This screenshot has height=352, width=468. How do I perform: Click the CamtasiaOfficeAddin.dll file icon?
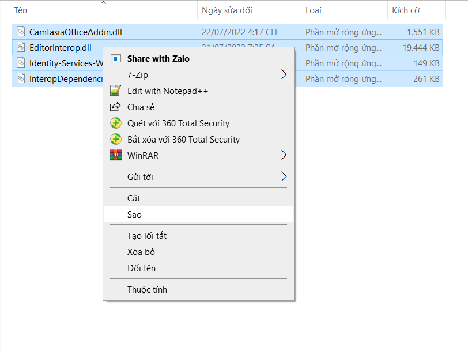pos(22,32)
